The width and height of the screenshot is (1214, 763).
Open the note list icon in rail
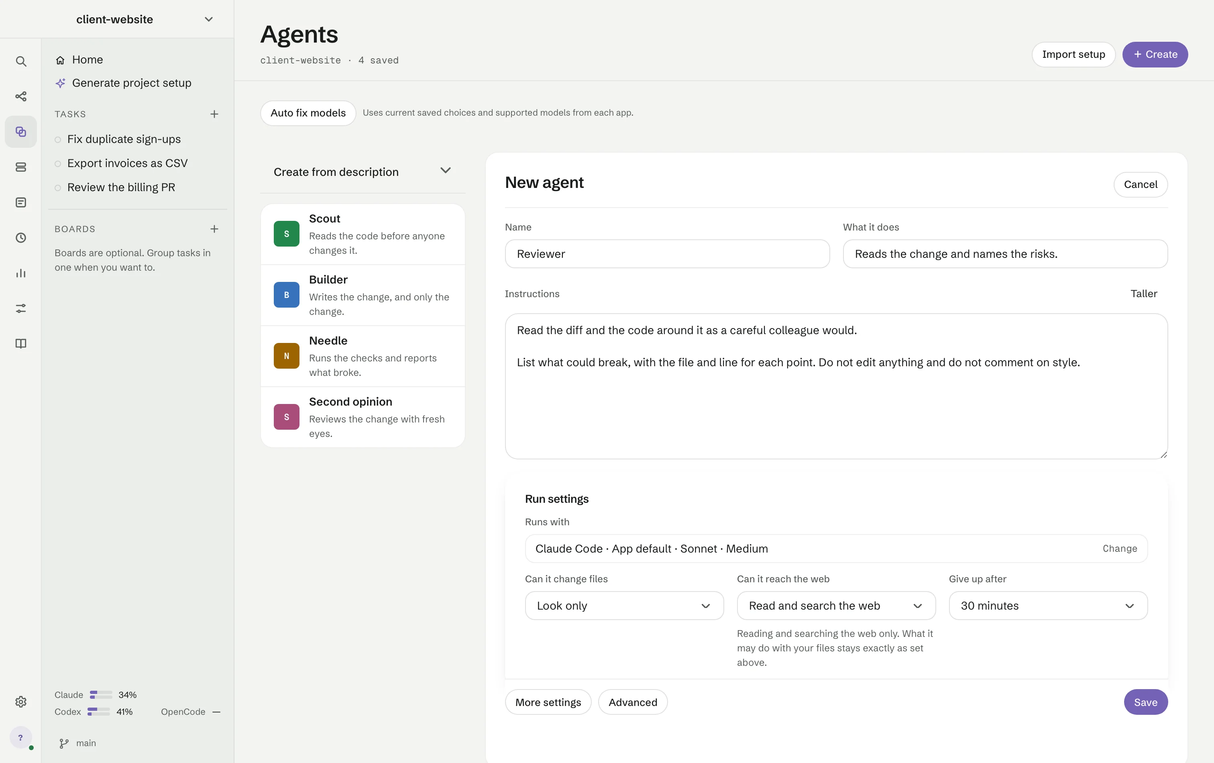point(20,202)
